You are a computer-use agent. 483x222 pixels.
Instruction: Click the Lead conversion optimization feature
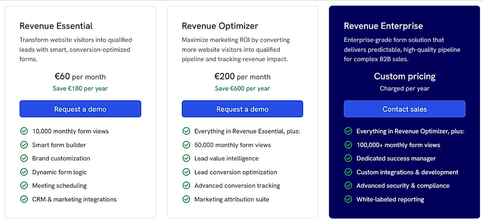236,172
